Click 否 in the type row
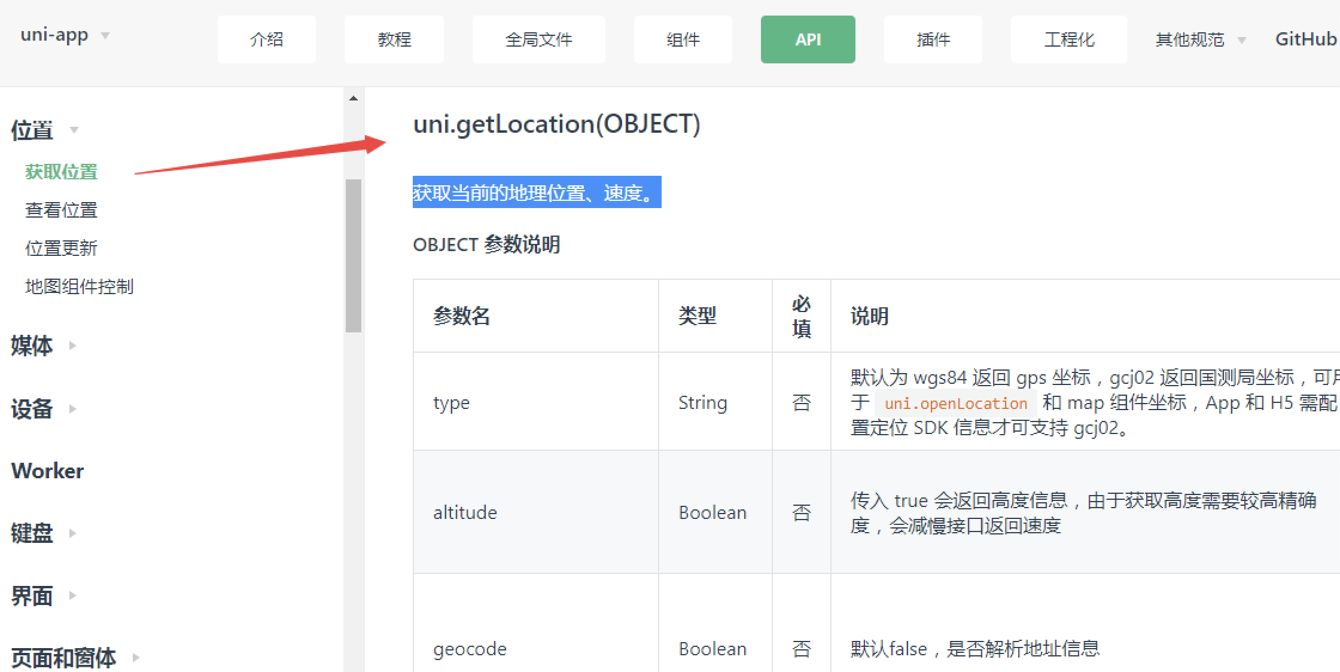1340x672 pixels. pos(802,402)
